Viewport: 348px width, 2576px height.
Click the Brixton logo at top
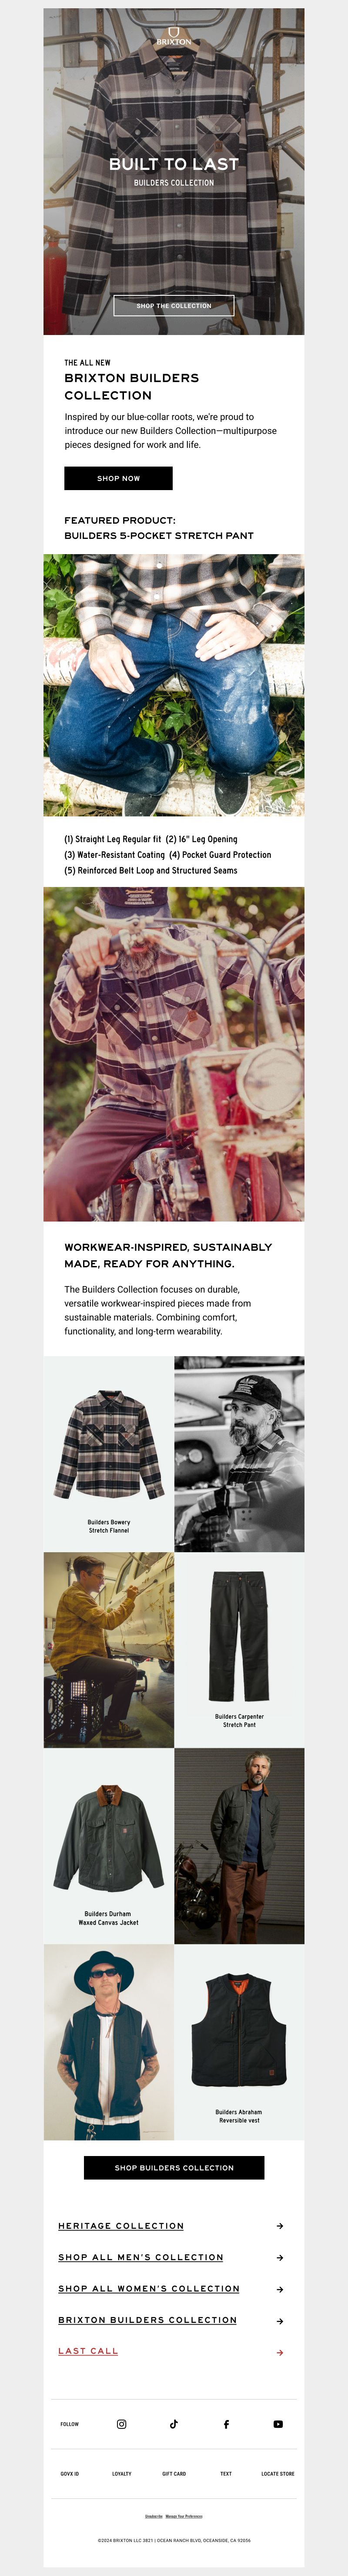tap(174, 36)
